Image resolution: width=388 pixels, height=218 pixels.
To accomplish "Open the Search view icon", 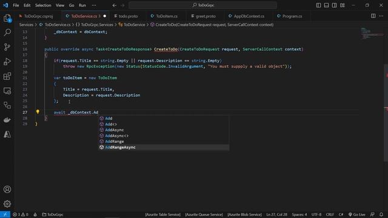I will (x=7, y=32).
